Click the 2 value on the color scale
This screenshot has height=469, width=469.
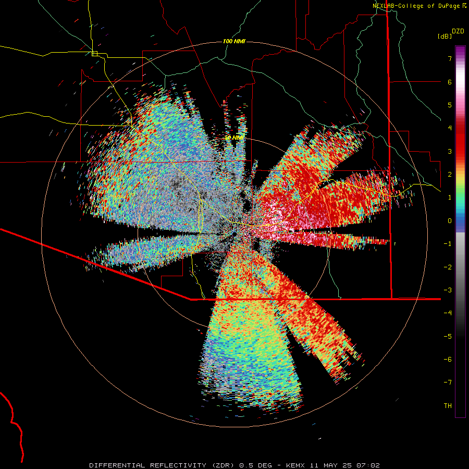pos(450,175)
